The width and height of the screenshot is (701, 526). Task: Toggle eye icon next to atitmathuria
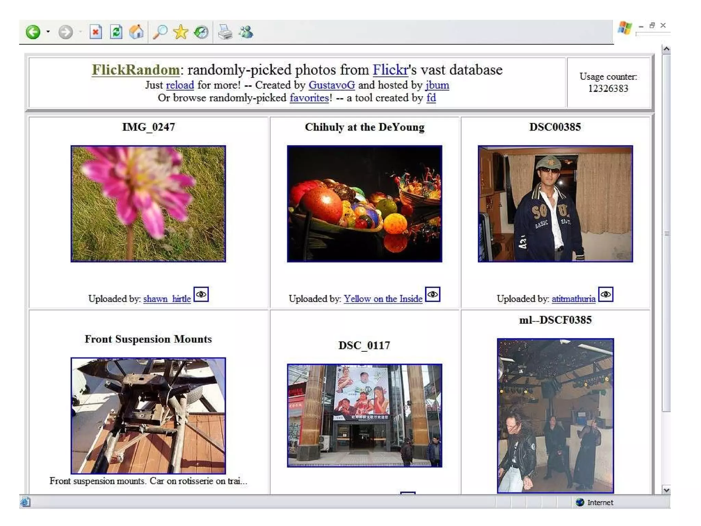[606, 294]
